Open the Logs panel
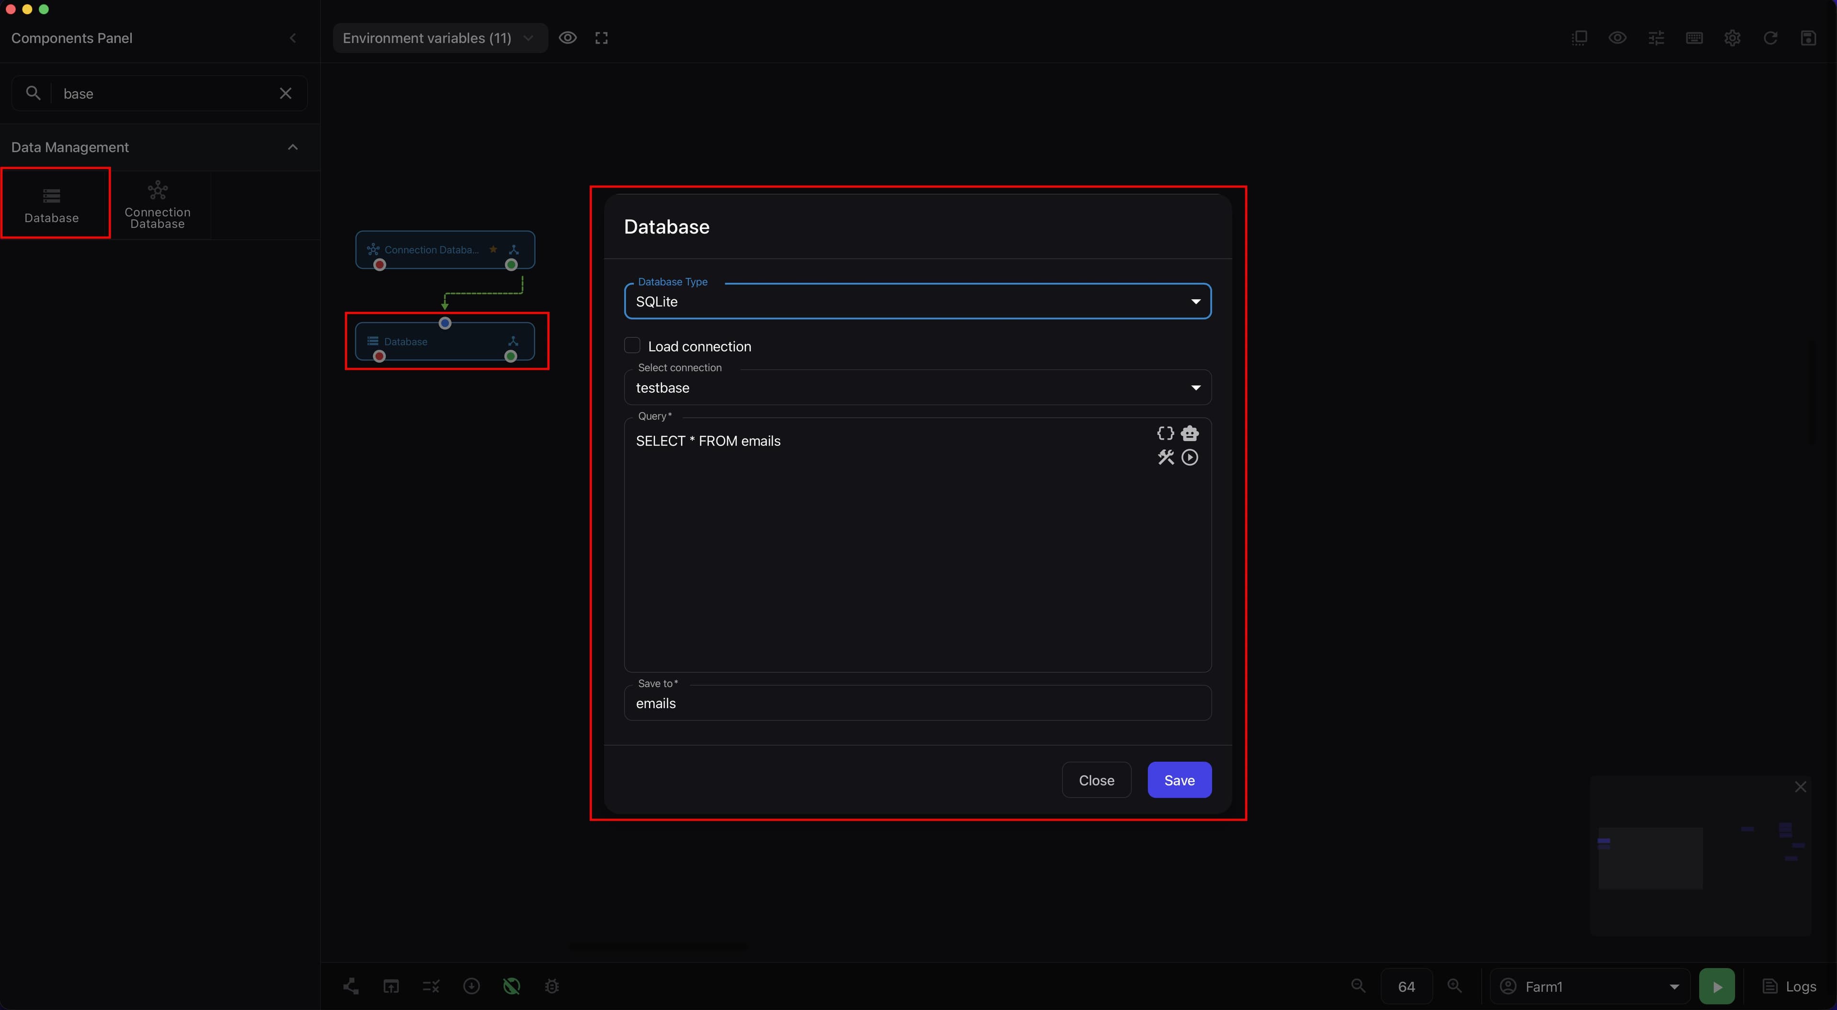 click(1789, 986)
